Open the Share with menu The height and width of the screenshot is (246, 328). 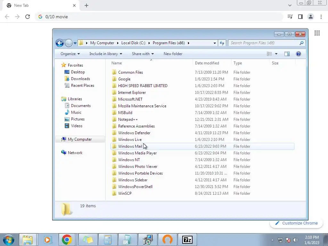(143, 54)
